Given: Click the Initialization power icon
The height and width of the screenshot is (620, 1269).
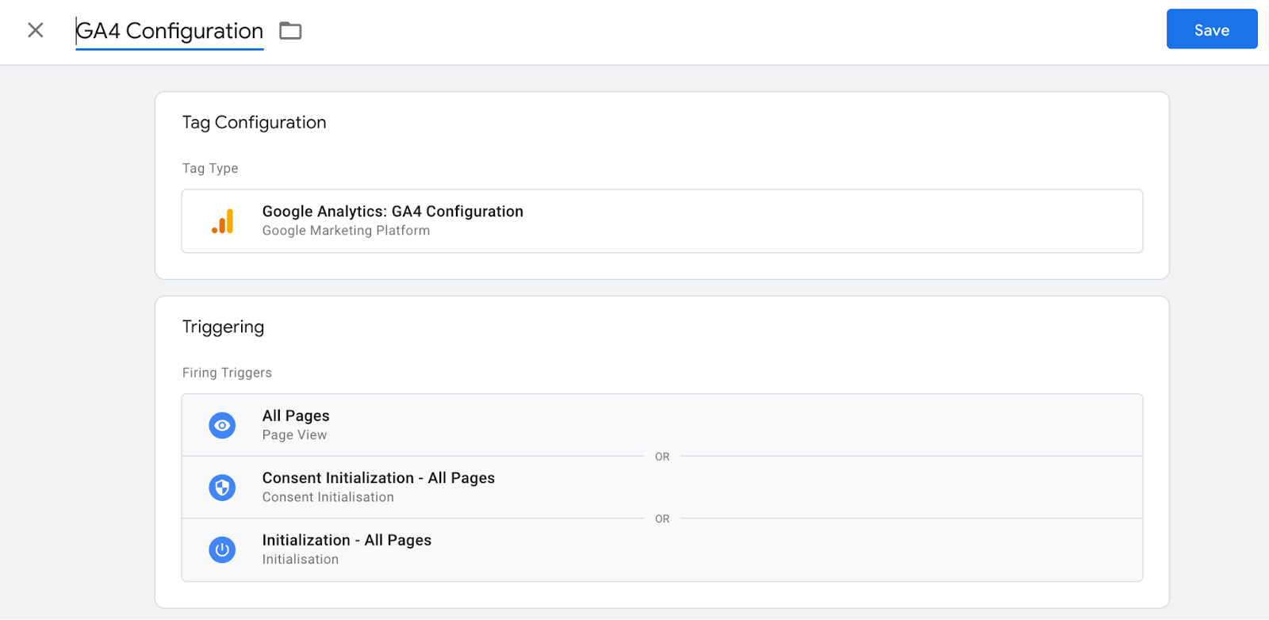Looking at the screenshot, I should click(222, 549).
